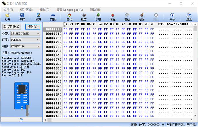
Task: Click the 交换 (Swap) arrows icon
Action: [x=53, y=17]
